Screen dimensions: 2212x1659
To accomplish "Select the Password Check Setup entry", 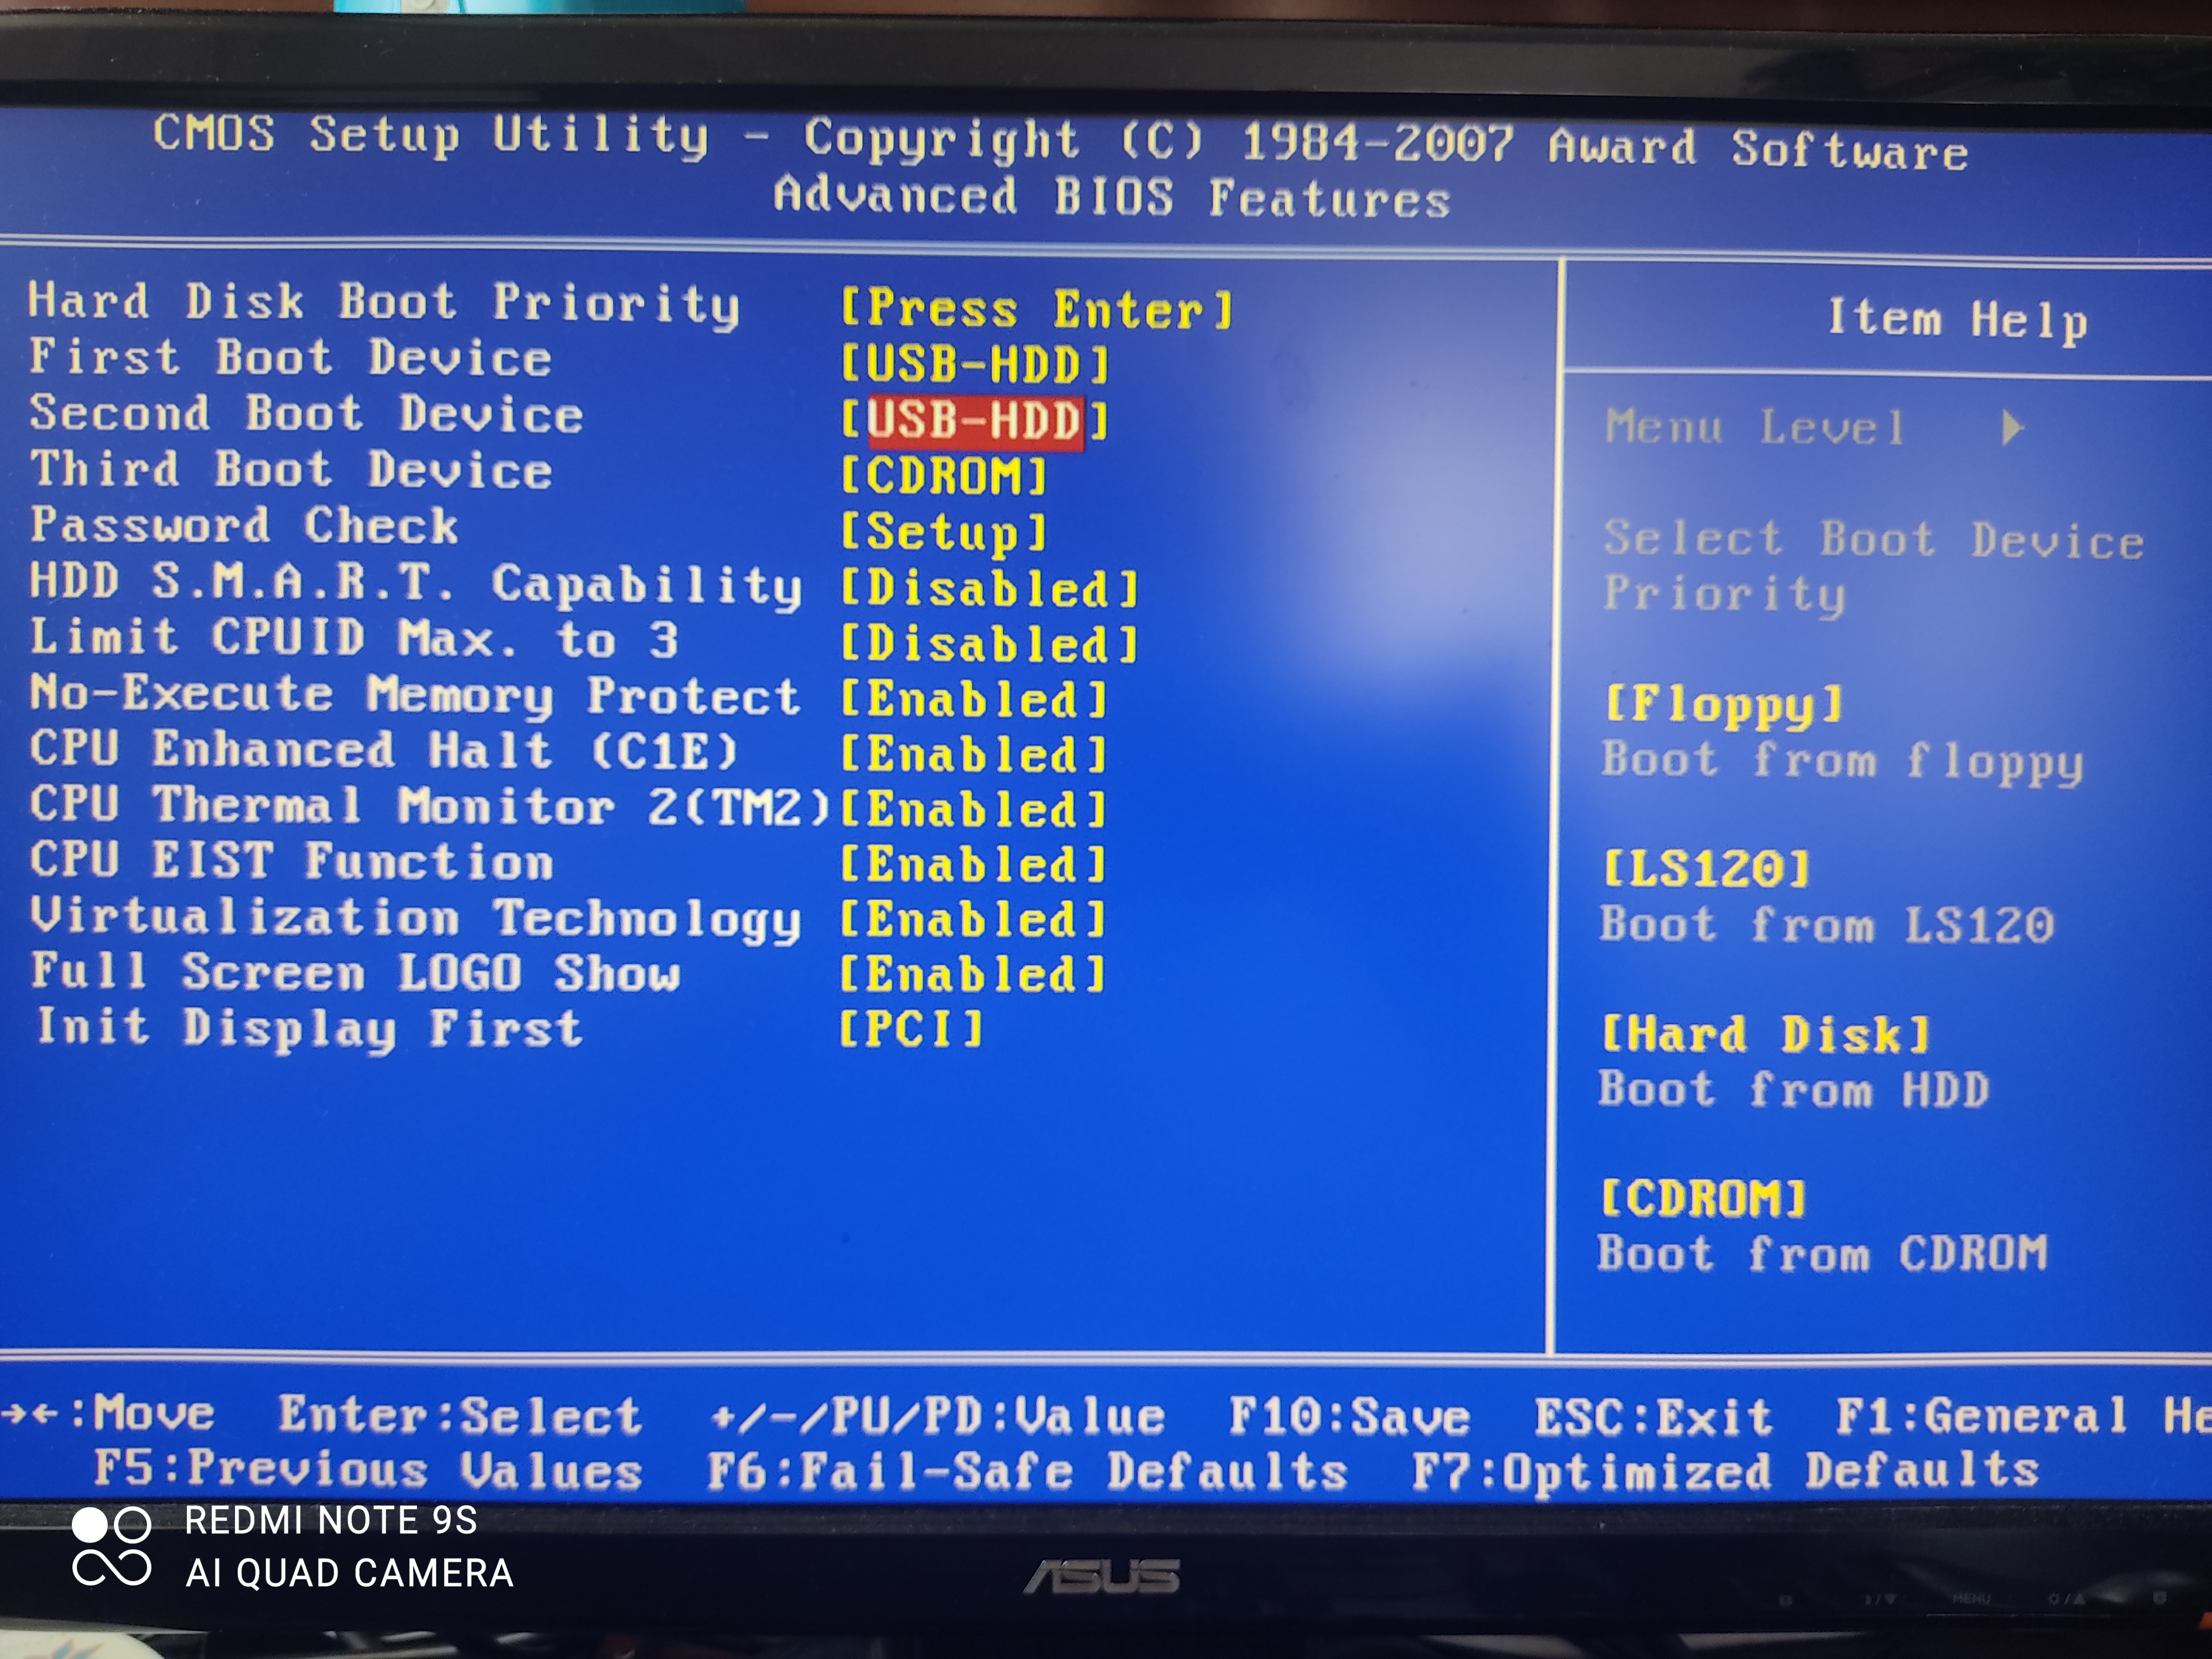I will point(943,532).
